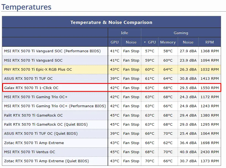226x168 pixels.
Task: Select the Zotac RTX 5070 Ti Amp Extreme name
Action: (x=34, y=143)
